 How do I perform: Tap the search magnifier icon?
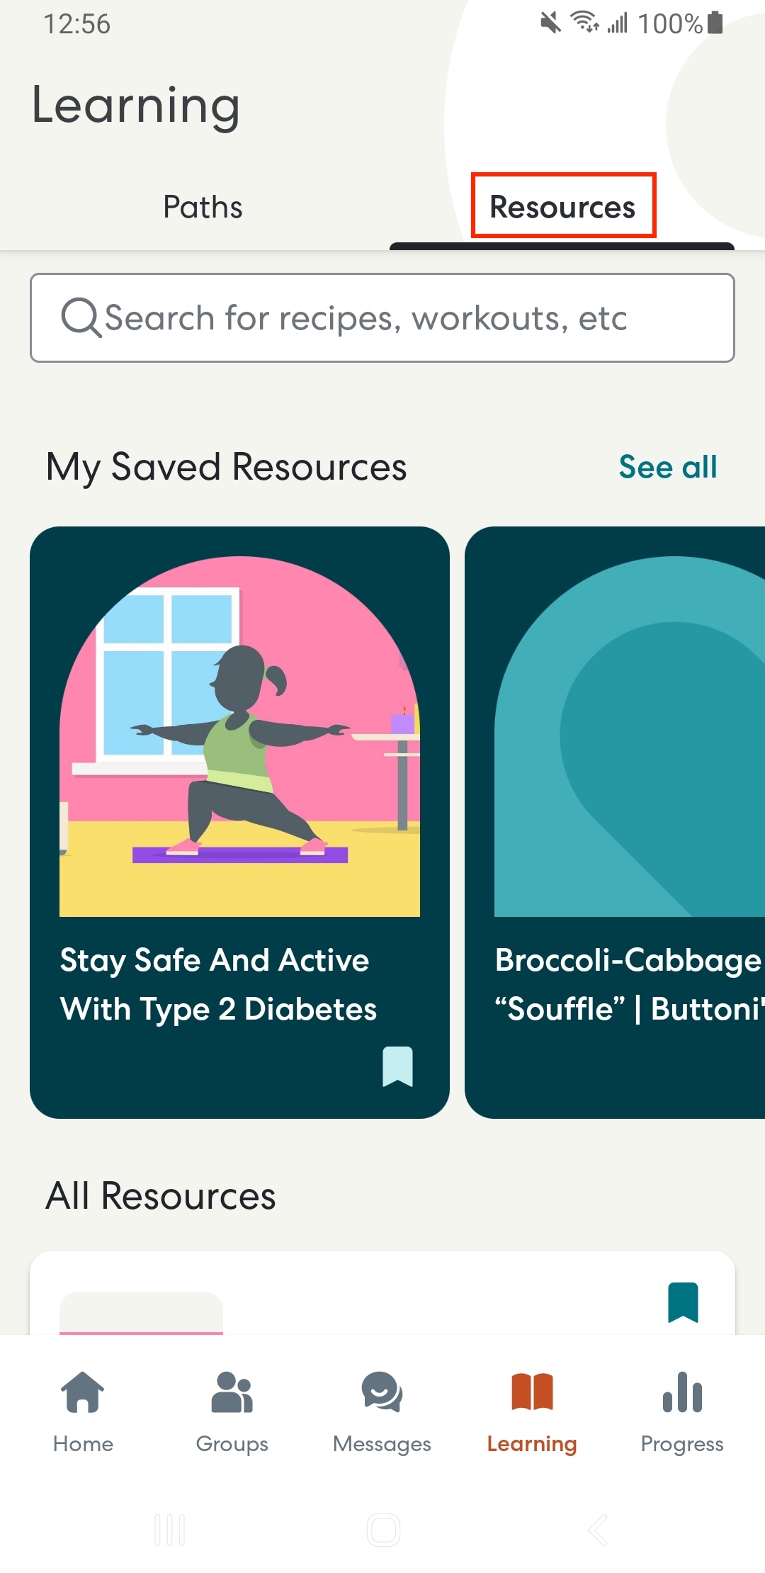[x=81, y=317]
